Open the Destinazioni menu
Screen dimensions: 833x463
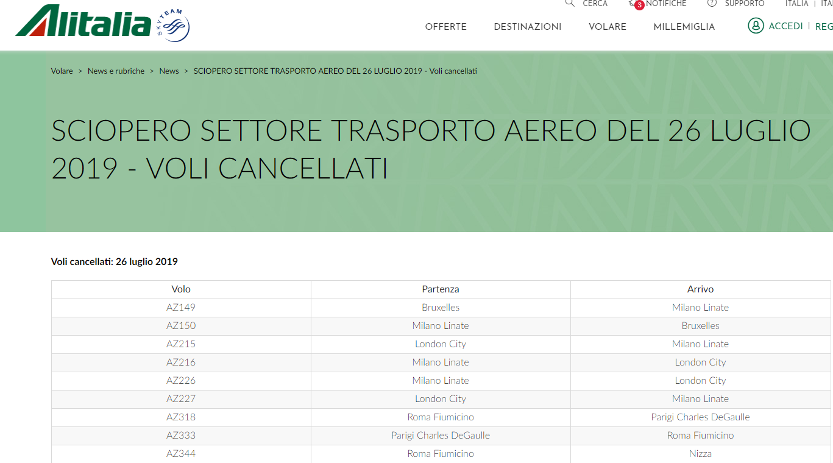tap(528, 27)
